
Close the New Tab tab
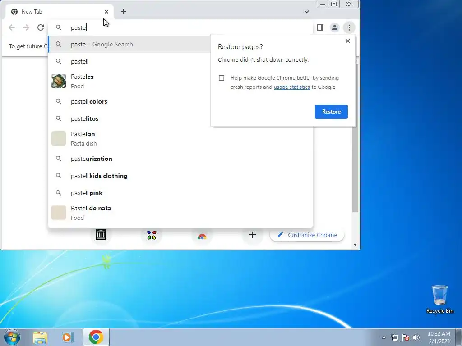(x=106, y=12)
